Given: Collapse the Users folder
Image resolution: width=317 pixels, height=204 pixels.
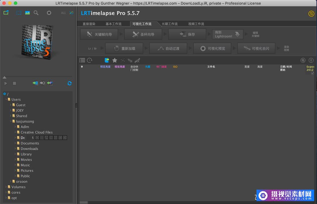Looking at the screenshot, I should pyautogui.click(x=6, y=99).
